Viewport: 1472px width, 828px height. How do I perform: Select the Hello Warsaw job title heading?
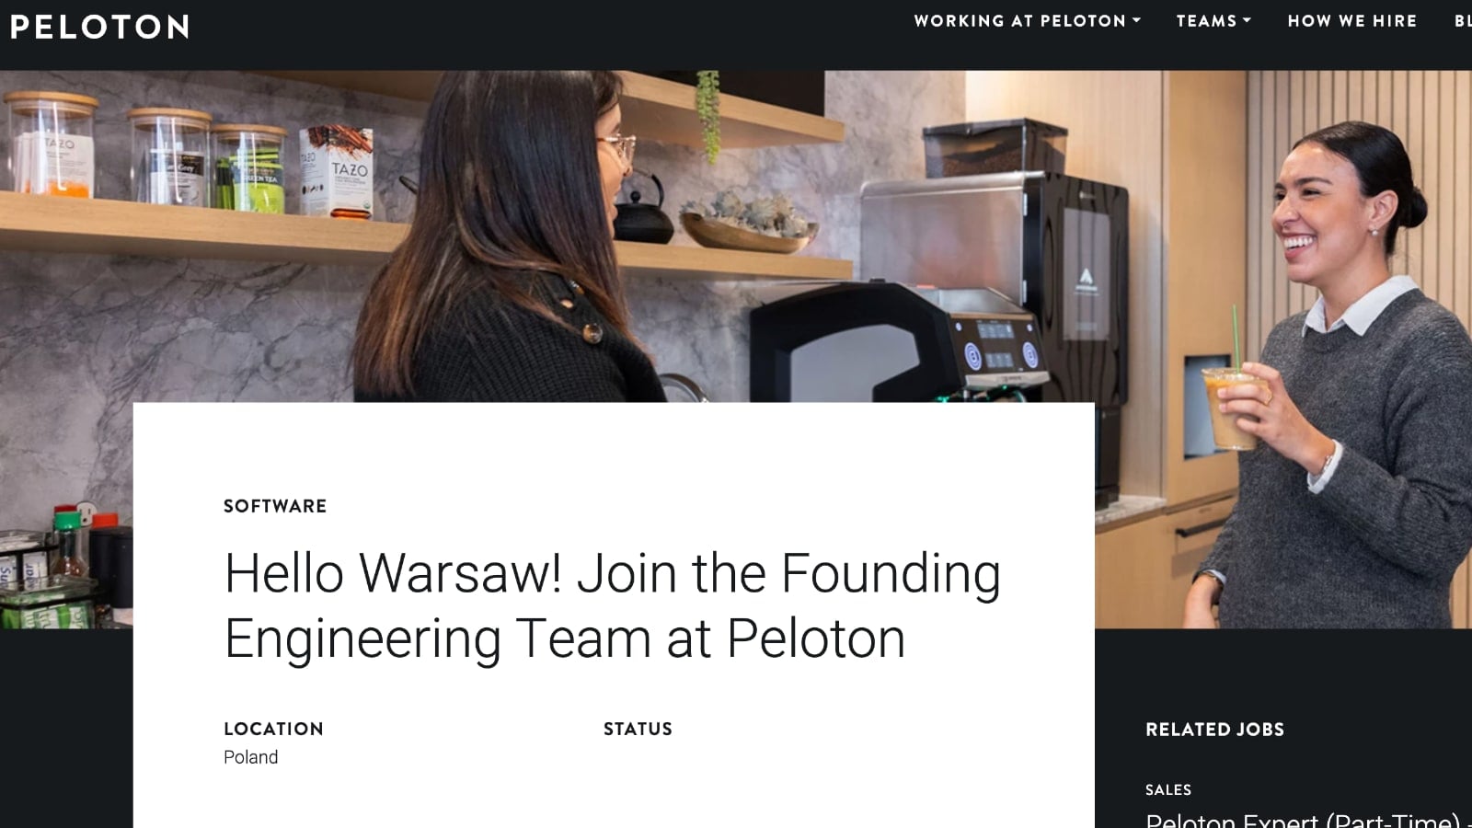612,605
